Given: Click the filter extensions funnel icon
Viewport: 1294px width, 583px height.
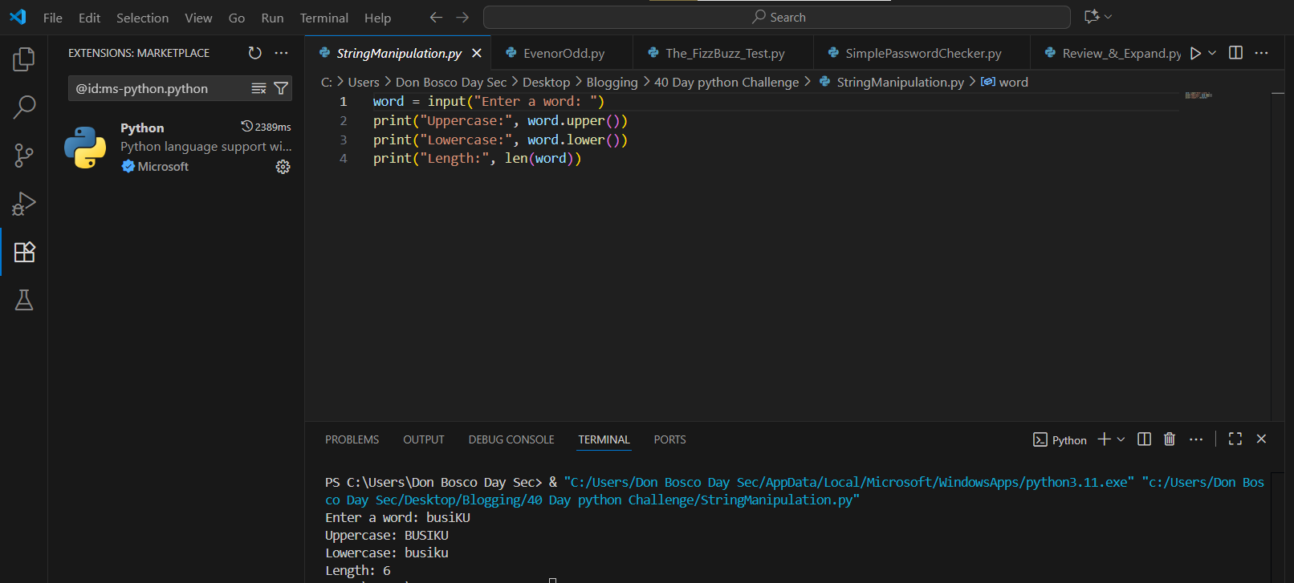Looking at the screenshot, I should (x=281, y=88).
